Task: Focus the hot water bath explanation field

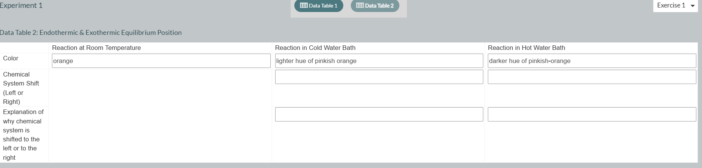Action: pos(592,114)
